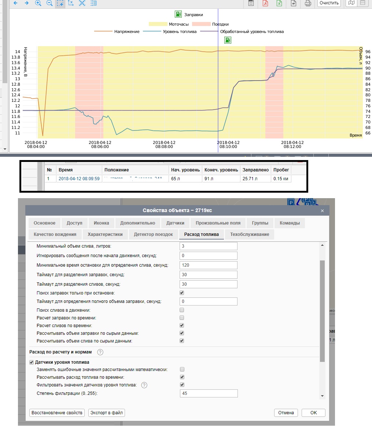Click the print report icon
The width and height of the screenshot is (372, 426).
point(308,3)
